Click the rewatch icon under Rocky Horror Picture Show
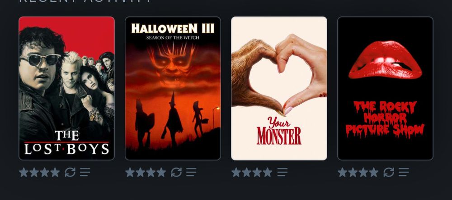This screenshot has height=200, width=452. tap(389, 173)
